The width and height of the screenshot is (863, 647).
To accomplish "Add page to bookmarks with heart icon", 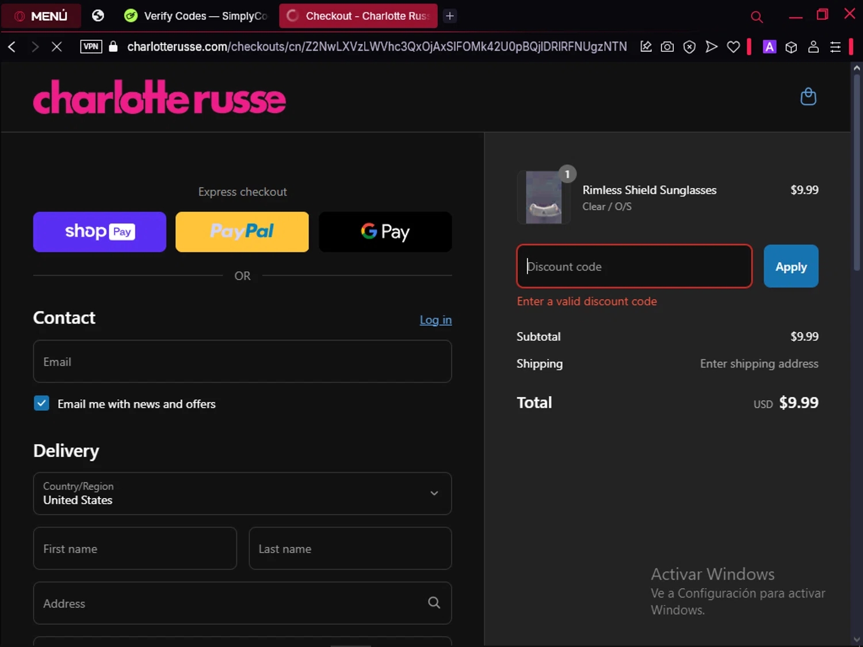I will point(734,47).
